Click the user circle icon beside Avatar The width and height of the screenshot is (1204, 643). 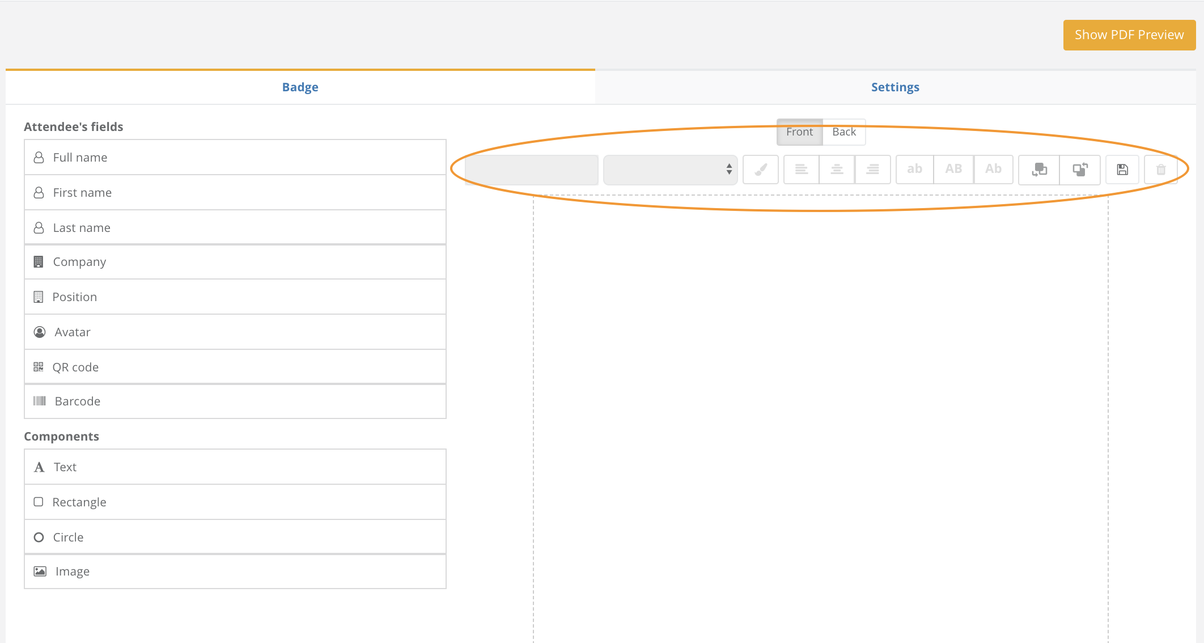coord(40,332)
